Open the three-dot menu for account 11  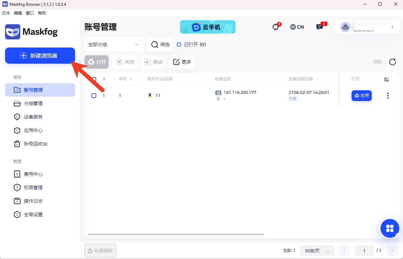click(x=388, y=96)
